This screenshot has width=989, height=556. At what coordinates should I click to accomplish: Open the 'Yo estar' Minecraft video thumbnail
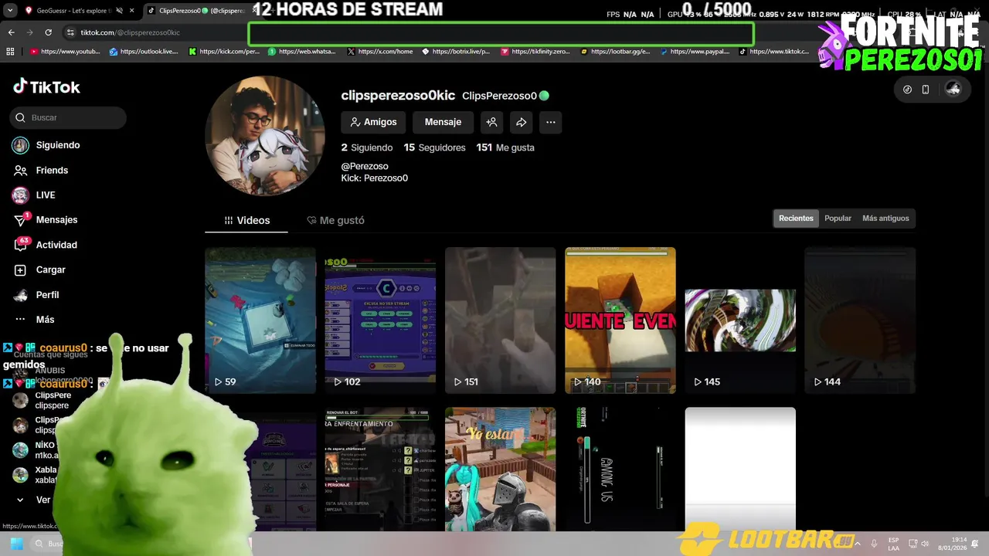pyautogui.click(x=500, y=470)
